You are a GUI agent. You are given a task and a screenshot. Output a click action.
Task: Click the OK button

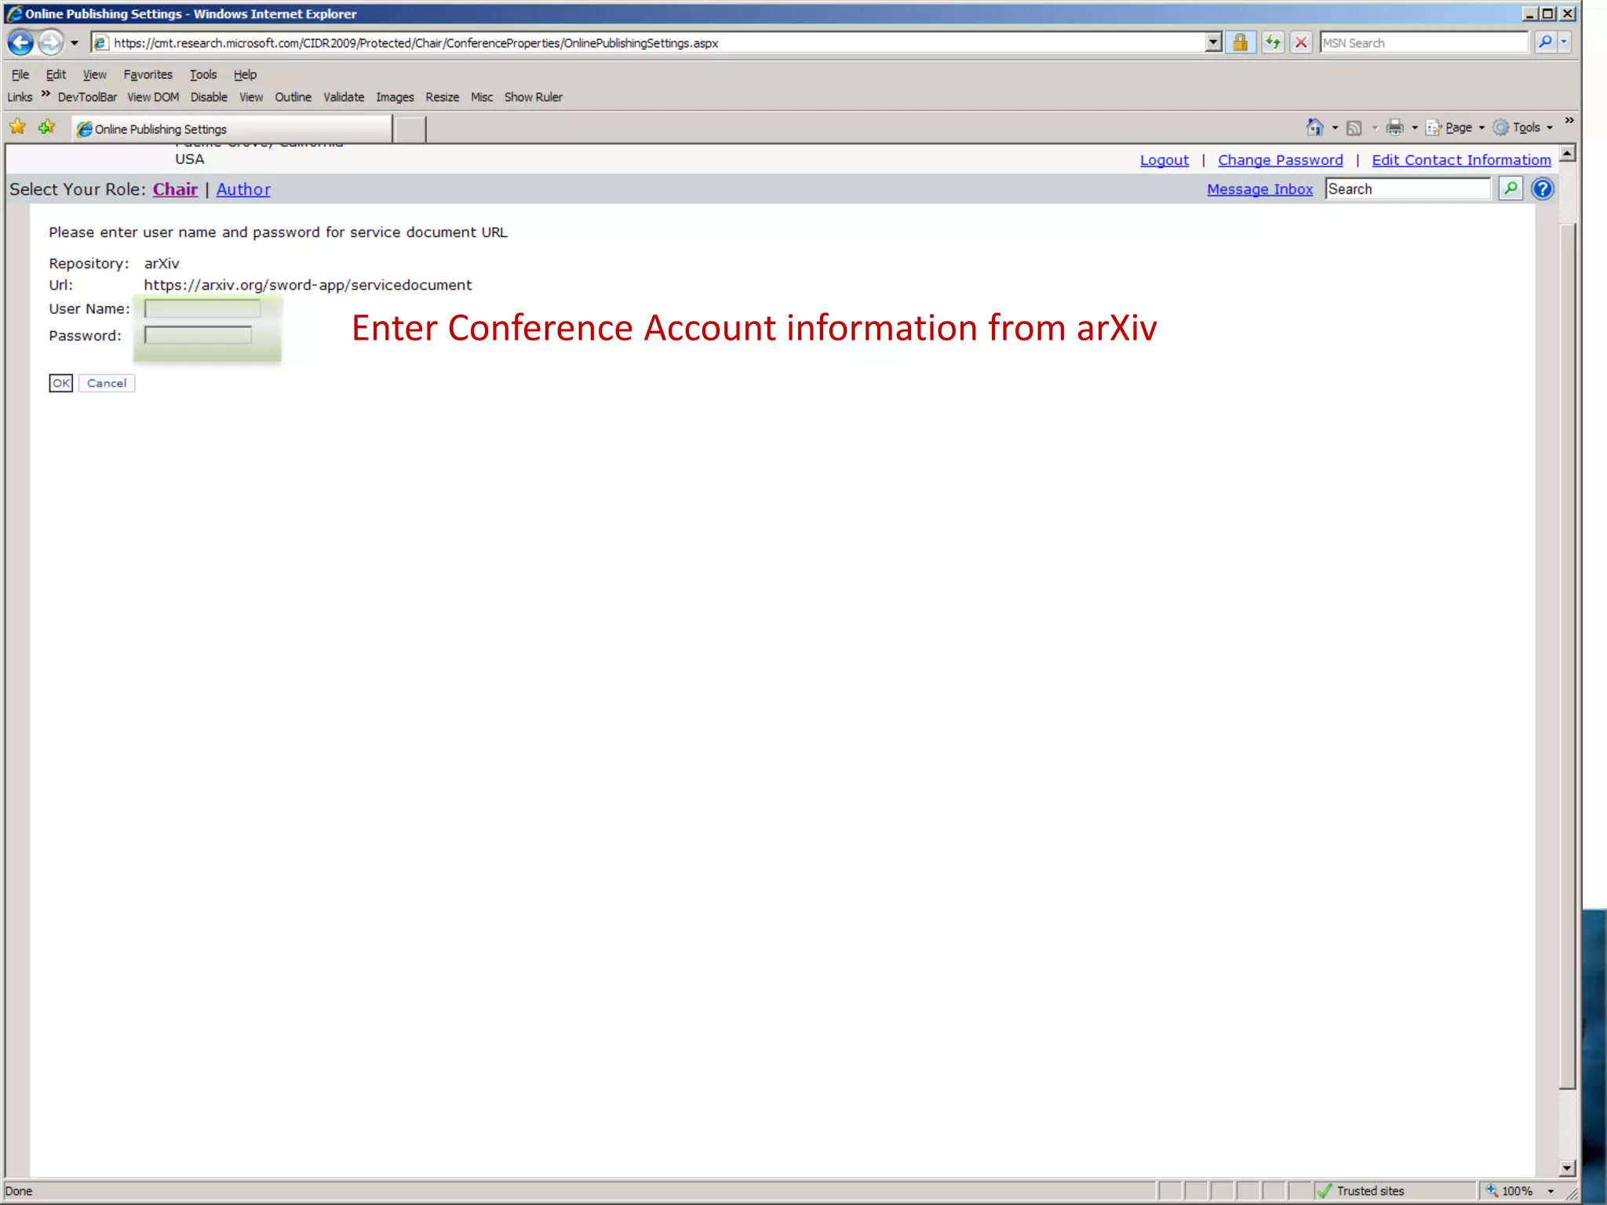61,383
